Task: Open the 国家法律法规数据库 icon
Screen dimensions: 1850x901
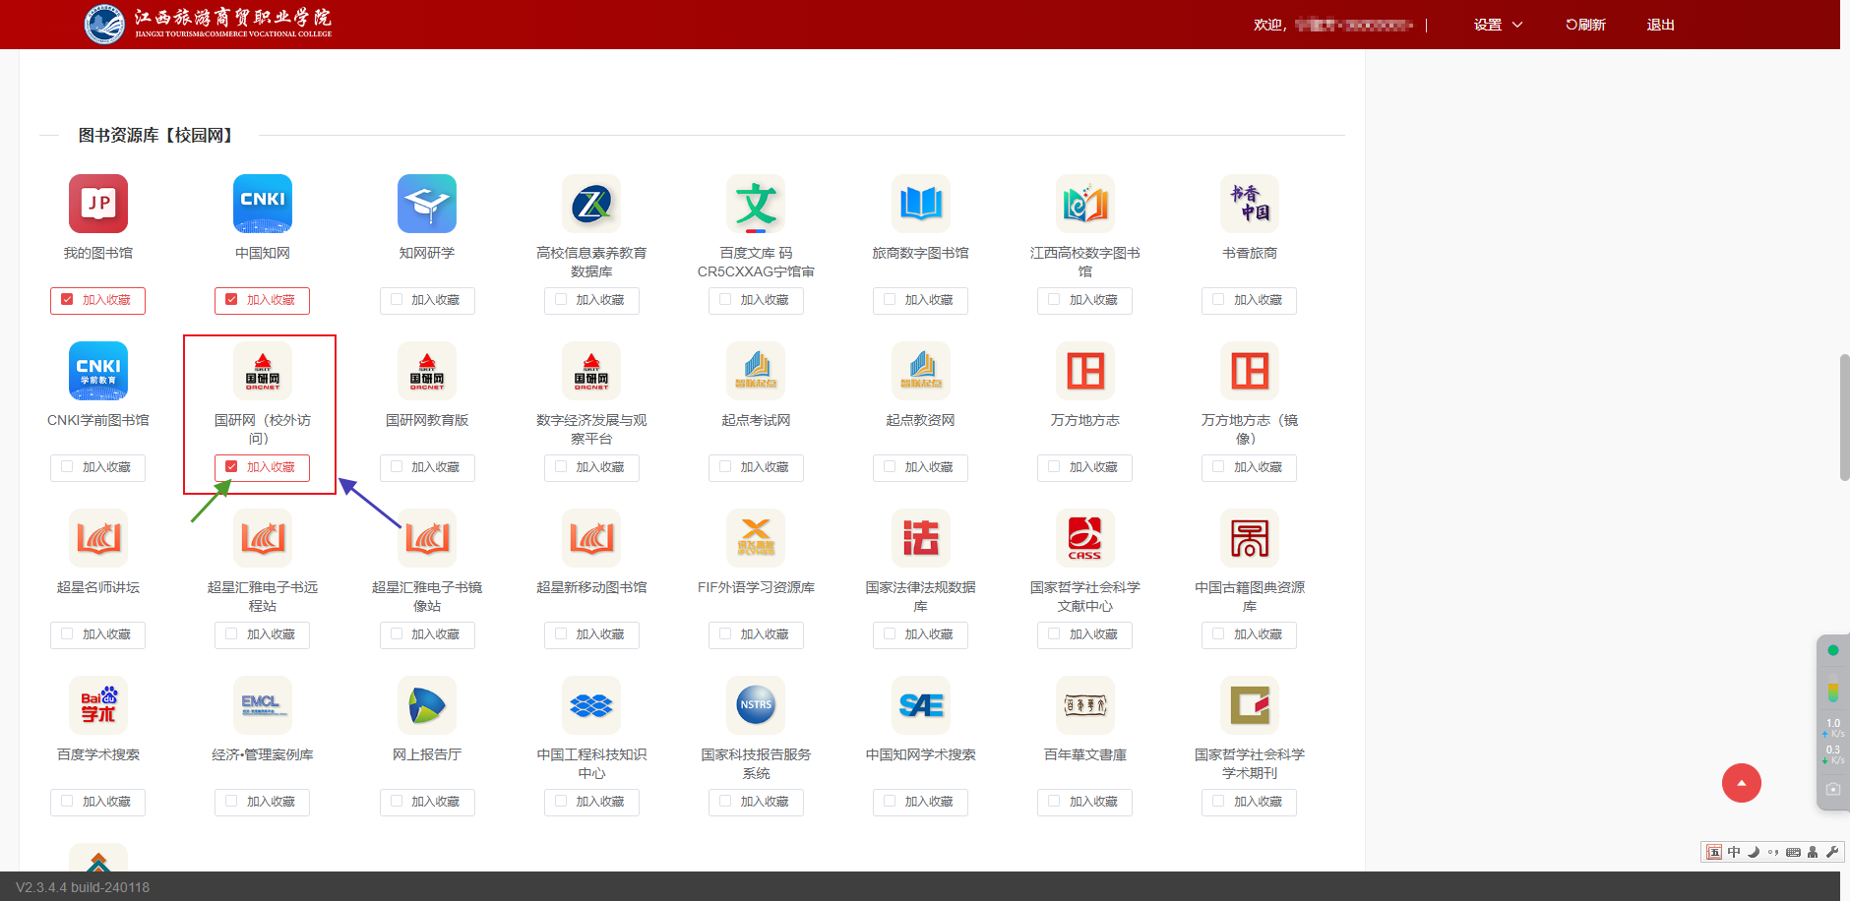Action: pos(921,538)
